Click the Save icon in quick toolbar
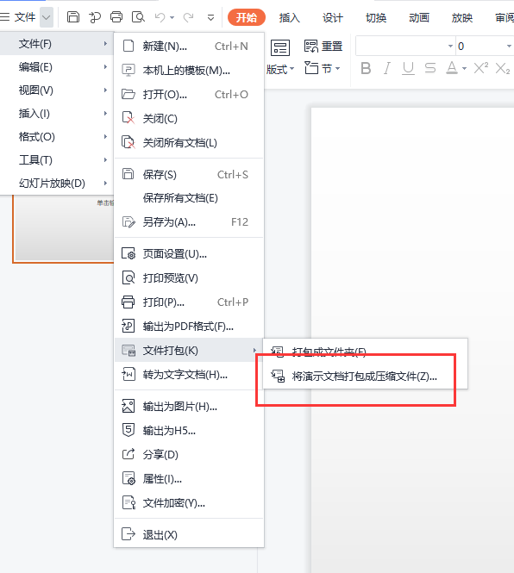The width and height of the screenshot is (514, 573). 73,17
